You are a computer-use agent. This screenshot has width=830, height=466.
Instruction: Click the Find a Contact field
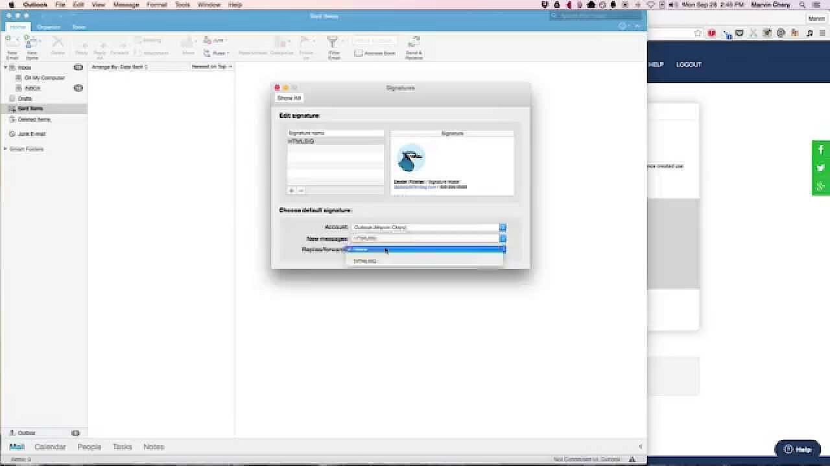[x=375, y=40]
